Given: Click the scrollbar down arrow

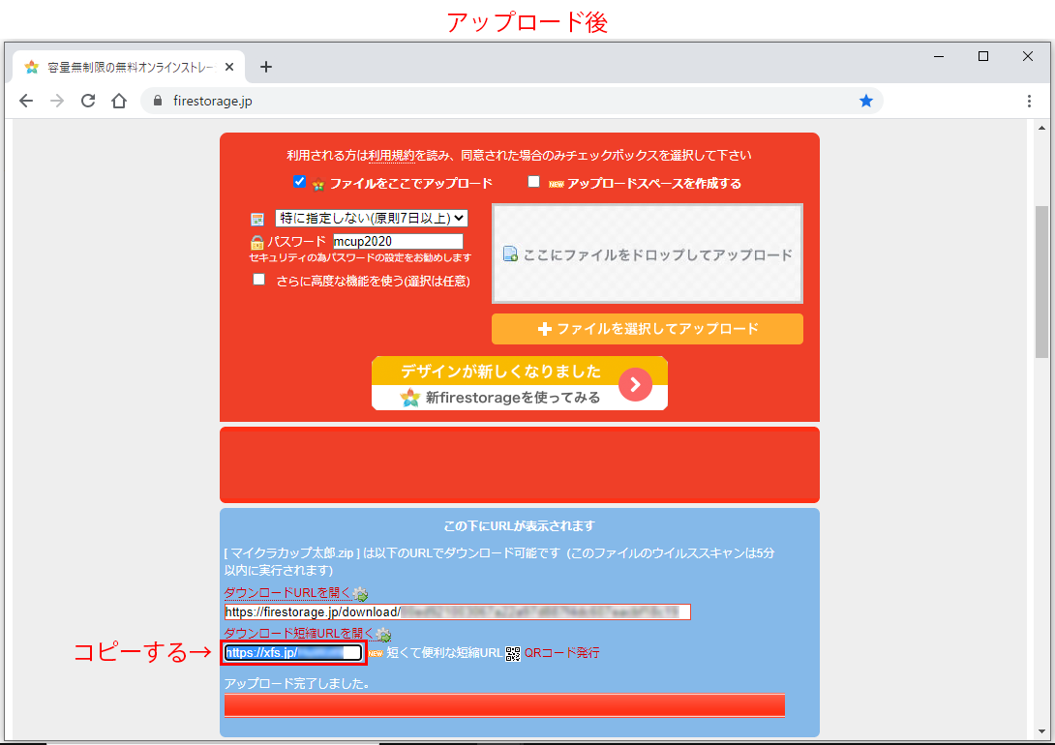Looking at the screenshot, I should 1041,731.
